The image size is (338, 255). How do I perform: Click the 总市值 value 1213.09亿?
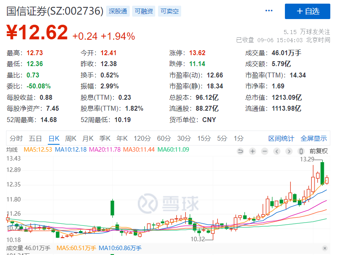[x=287, y=97]
